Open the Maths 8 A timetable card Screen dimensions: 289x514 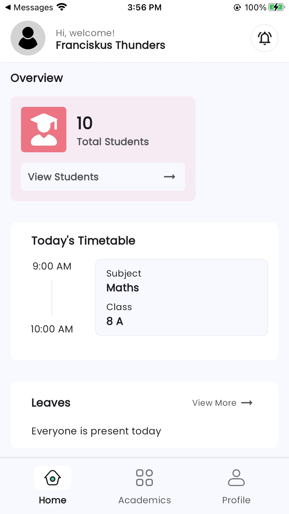(x=181, y=297)
